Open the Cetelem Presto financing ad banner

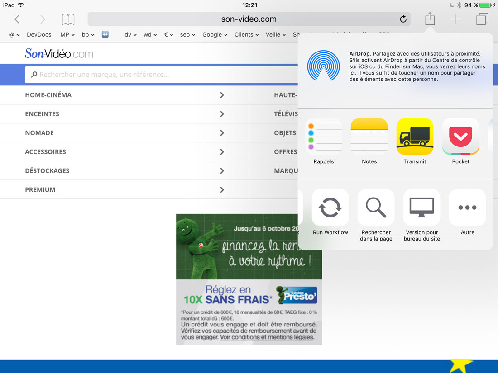tap(249, 279)
